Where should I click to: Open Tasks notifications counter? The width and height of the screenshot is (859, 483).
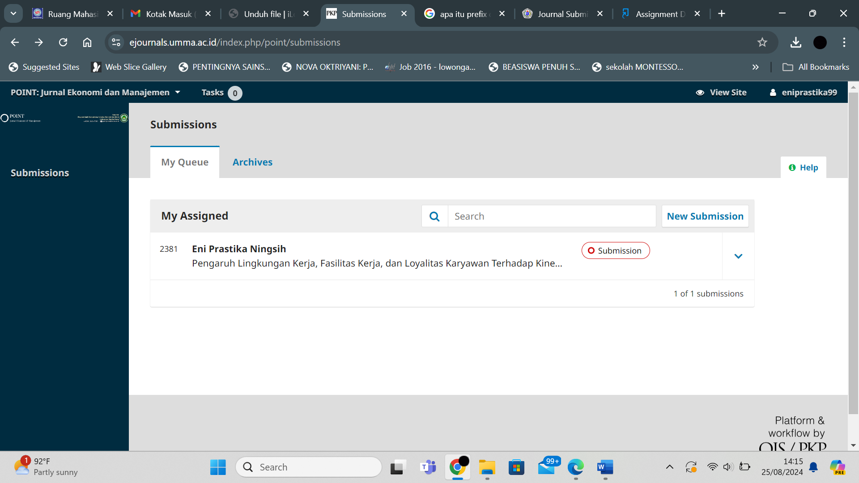[221, 93]
